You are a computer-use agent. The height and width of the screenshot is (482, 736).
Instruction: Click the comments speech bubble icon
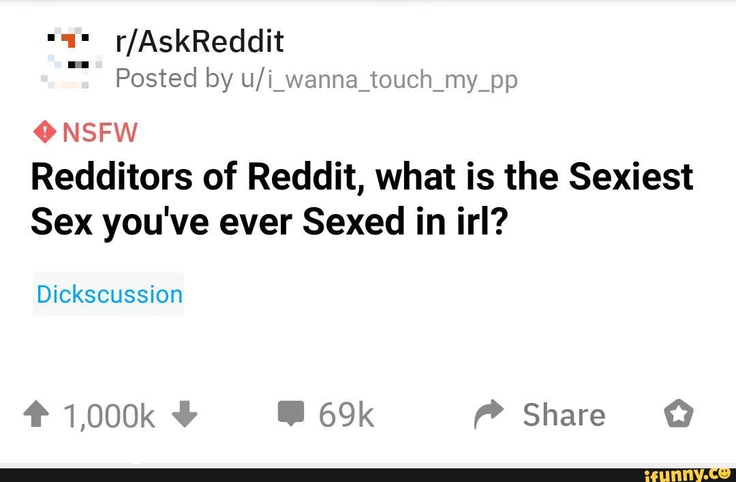pos(292,415)
